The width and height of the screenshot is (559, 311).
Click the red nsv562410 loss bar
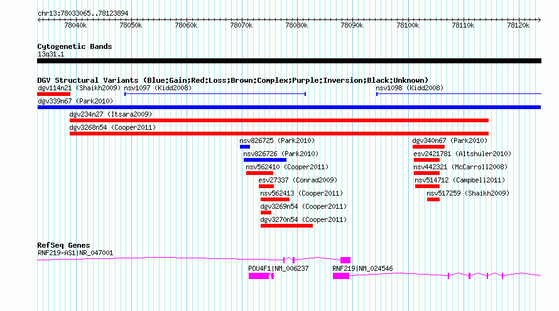coord(259,173)
